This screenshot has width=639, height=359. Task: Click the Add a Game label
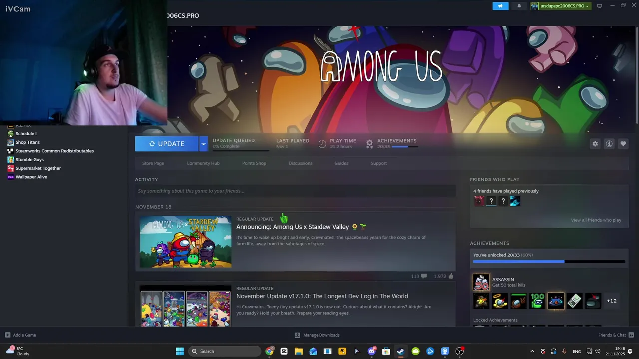[x=24, y=335]
